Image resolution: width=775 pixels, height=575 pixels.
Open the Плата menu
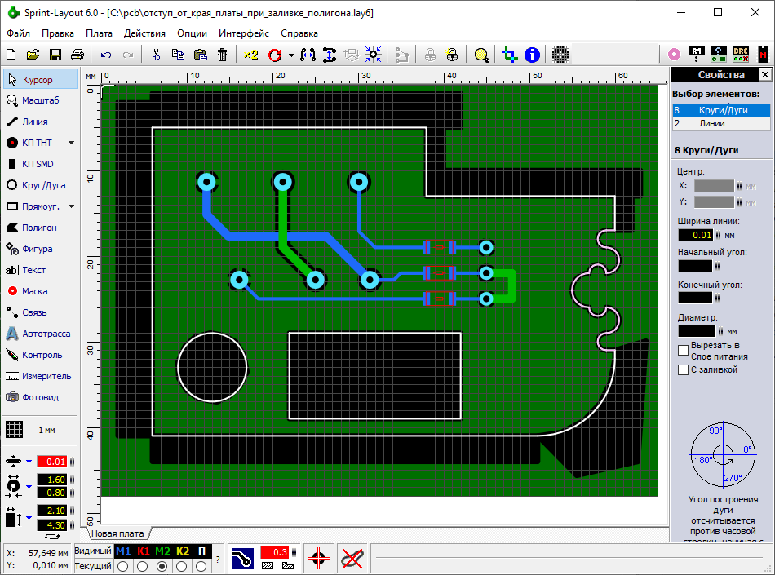[x=99, y=33]
